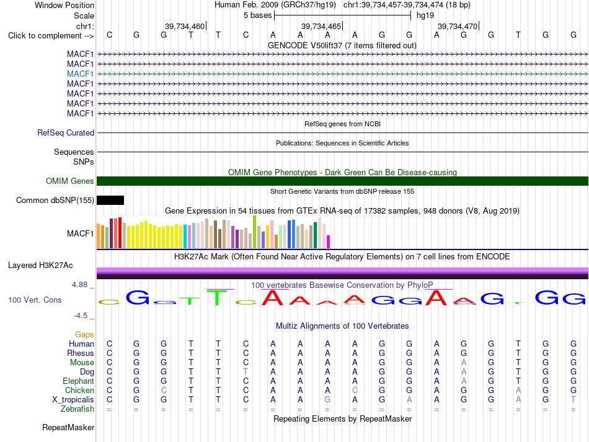Viewport: 589px width, 442px height.
Task: Click the GTEx Gene Expression track title
Action: (x=342, y=211)
